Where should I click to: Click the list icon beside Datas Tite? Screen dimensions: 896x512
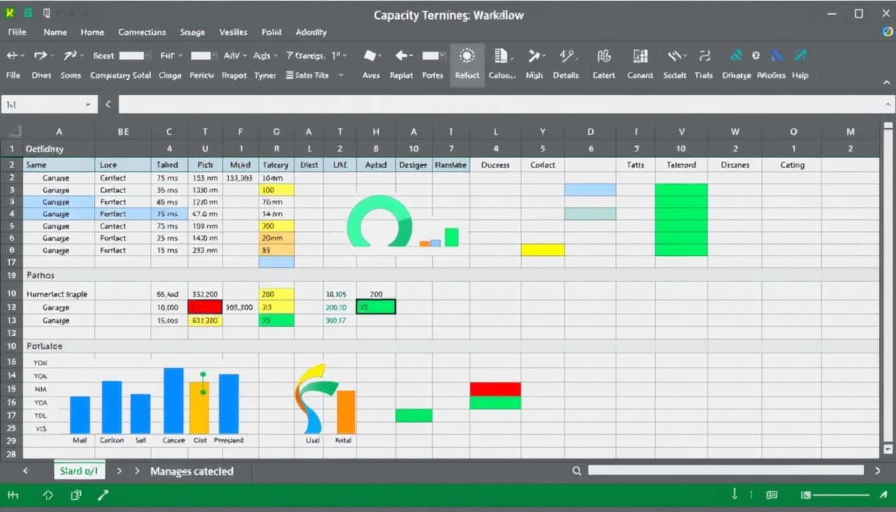click(290, 75)
